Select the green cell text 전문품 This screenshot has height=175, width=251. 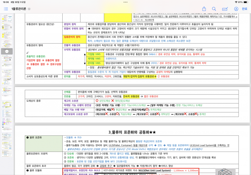67,96
